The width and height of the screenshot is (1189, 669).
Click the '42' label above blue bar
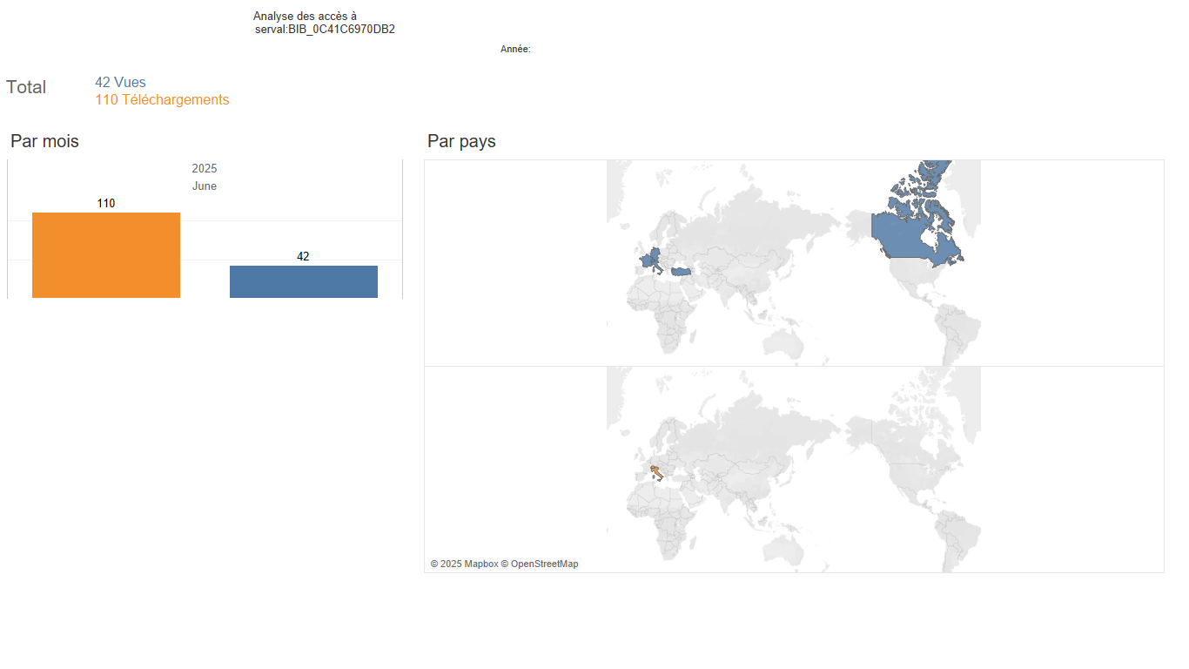[303, 257]
